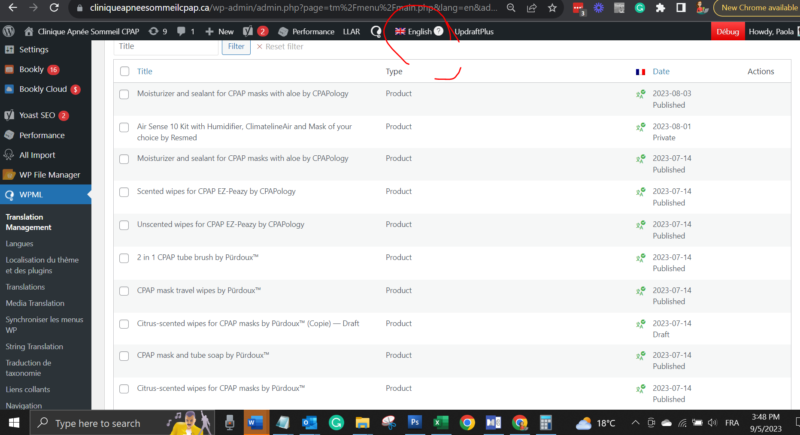Screen dimensions: 800x435
Task: Click the browser Back arrow
Action: coord(13,8)
